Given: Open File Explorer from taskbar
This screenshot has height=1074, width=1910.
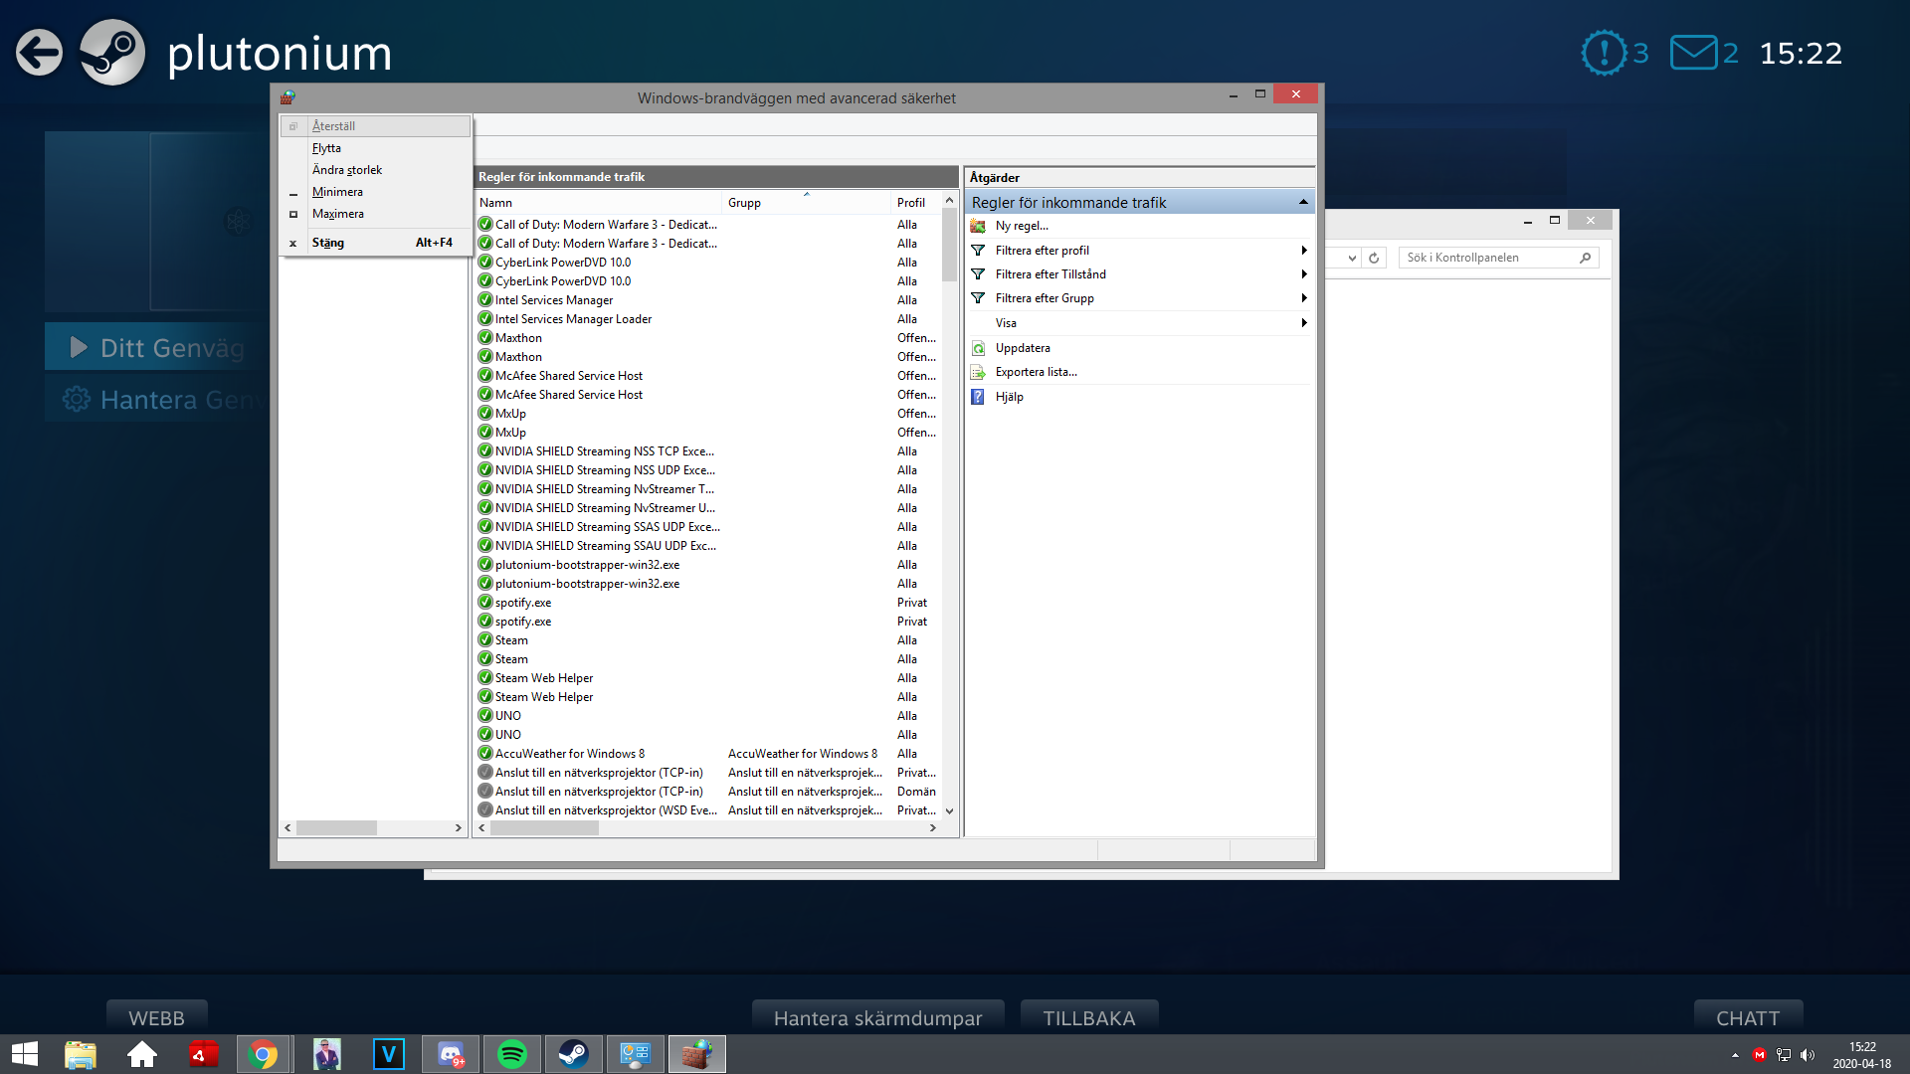Looking at the screenshot, I should pos(81,1054).
